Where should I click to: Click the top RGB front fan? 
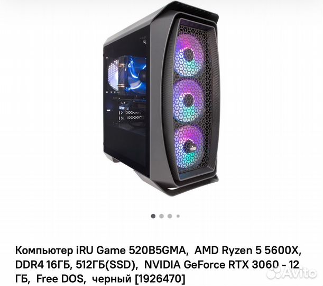pos(189,56)
